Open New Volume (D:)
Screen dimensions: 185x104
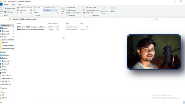(8, 78)
